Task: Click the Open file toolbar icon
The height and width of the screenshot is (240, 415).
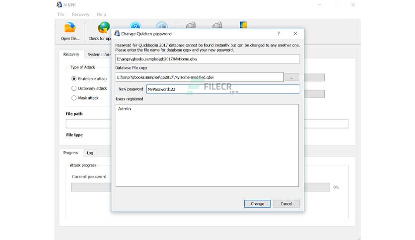Action: [70, 28]
